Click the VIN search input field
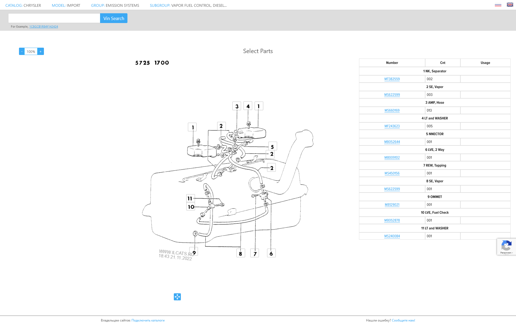 (54, 18)
